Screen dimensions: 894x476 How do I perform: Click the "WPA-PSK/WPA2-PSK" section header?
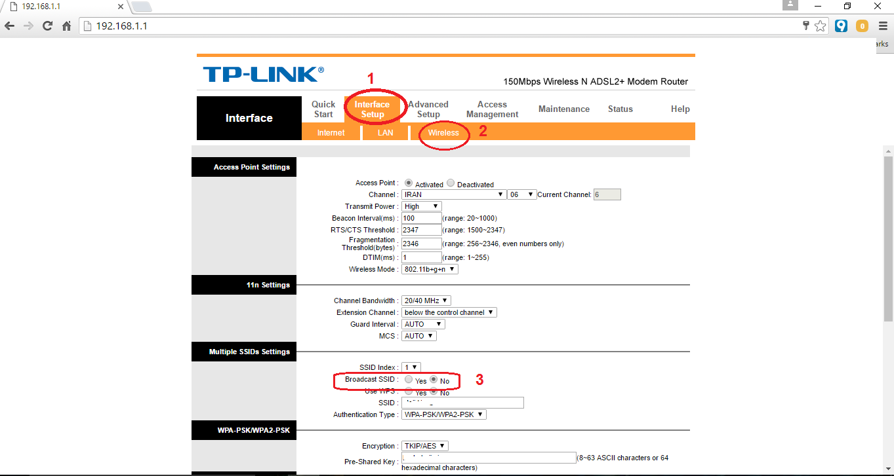(244, 430)
